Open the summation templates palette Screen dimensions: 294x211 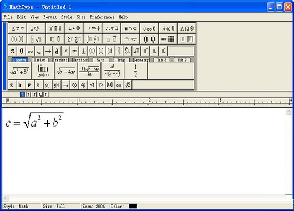tap(74, 39)
